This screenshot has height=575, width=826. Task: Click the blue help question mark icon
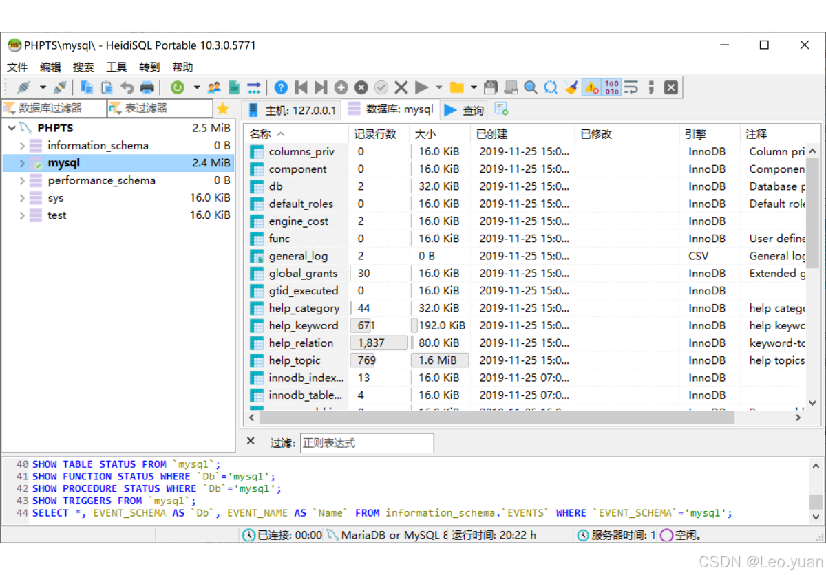click(x=281, y=87)
